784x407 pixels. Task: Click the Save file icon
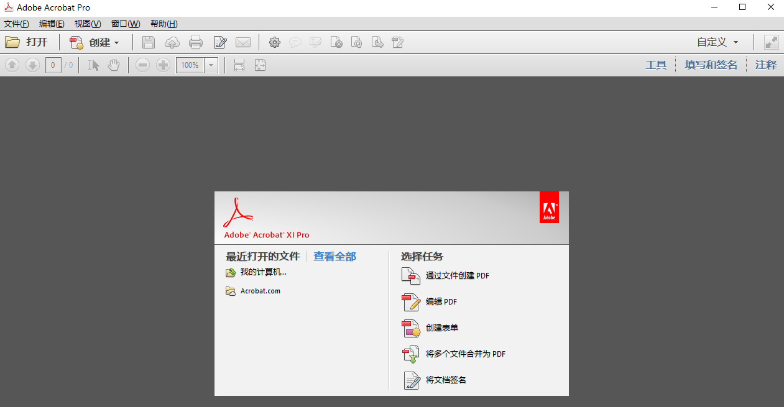pos(149,42)
